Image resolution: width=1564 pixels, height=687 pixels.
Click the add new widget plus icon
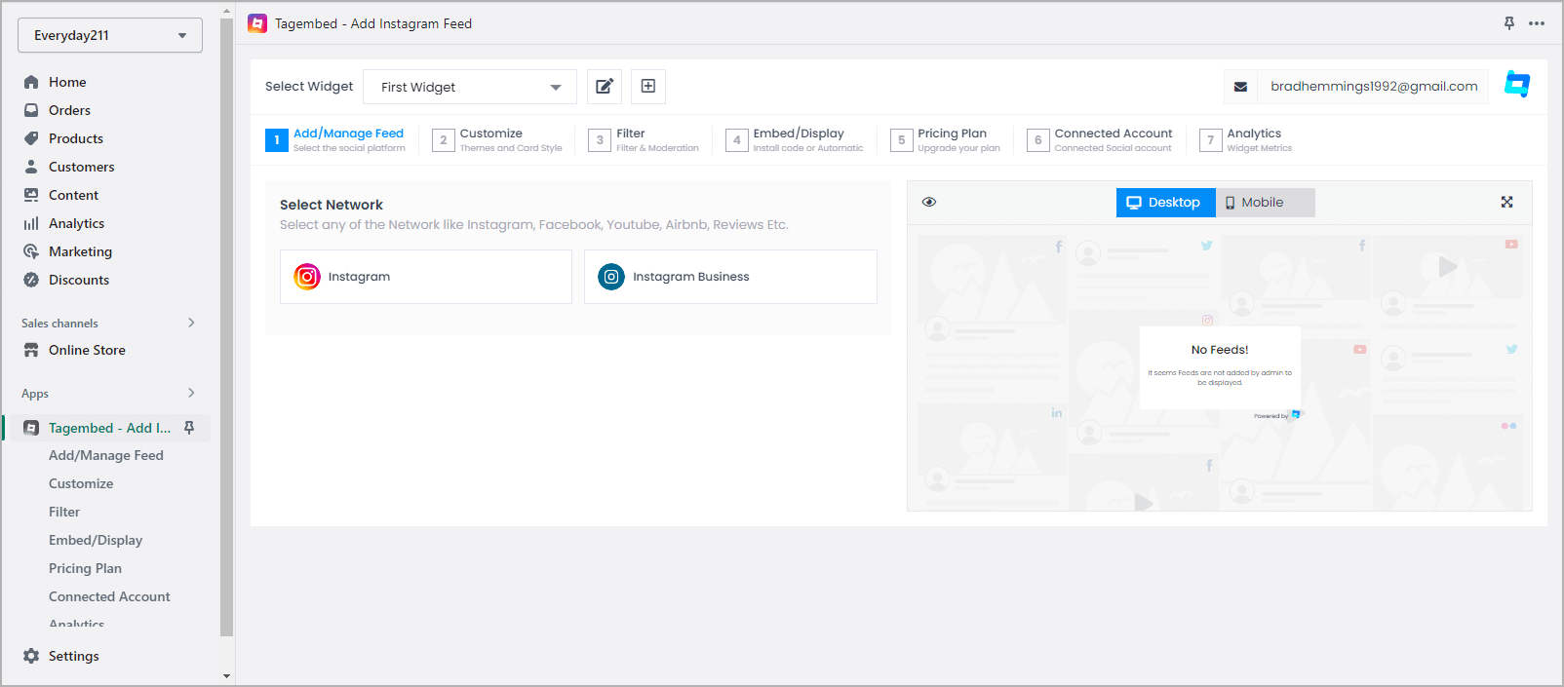(648, 87)
